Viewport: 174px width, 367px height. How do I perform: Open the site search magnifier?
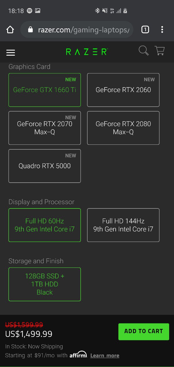click(x=144, y=51)
